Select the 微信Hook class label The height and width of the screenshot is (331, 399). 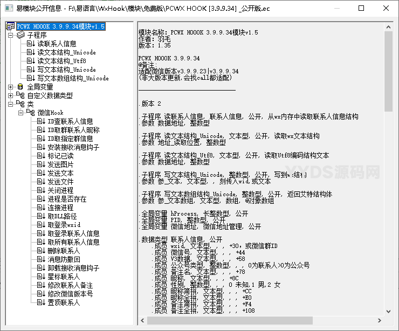coord(50,113)
